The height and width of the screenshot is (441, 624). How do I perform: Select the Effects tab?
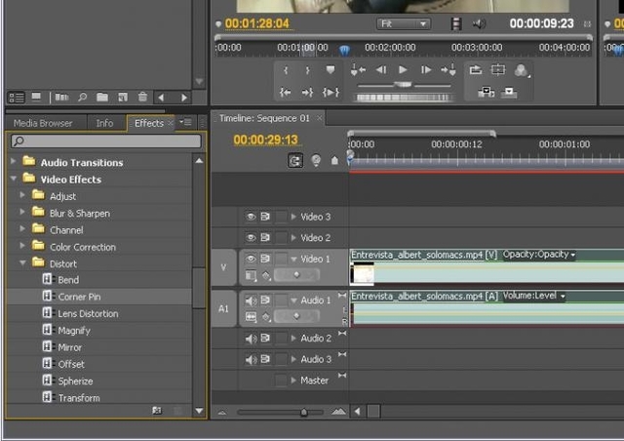(149, 123)
